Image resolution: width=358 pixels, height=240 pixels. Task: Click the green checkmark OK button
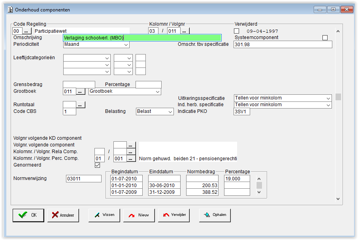(28, 215)
